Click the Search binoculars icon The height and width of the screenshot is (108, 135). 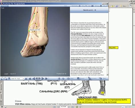tap(79, 78)
